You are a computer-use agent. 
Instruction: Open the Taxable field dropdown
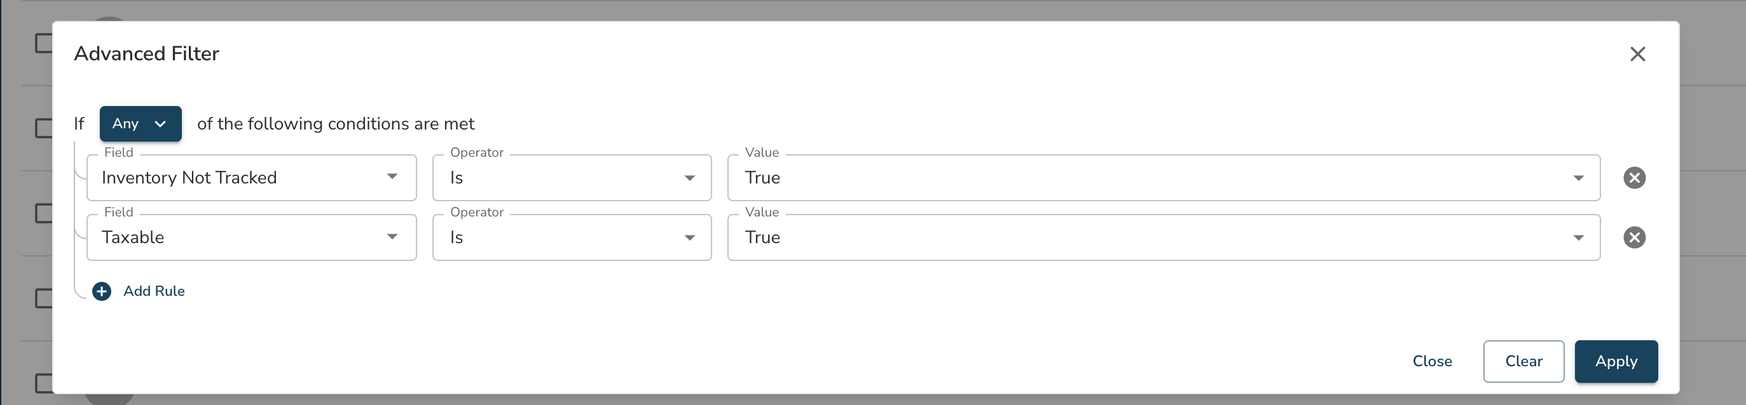pos(251,237)
